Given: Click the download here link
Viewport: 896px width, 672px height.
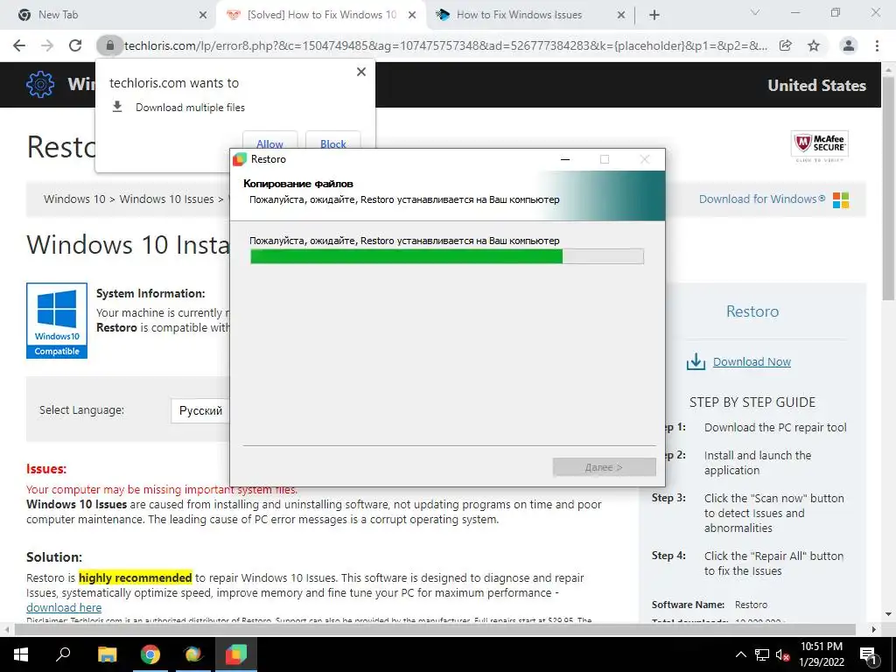Looking at the screenshot, I should [x=64, y=607].
